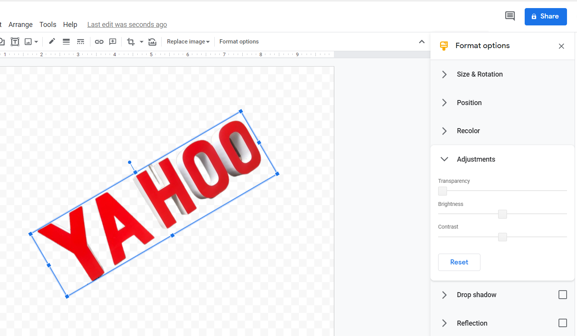Click the Brightness slider handle
Screen dimensions: 577x336
[x=502, y=214]
